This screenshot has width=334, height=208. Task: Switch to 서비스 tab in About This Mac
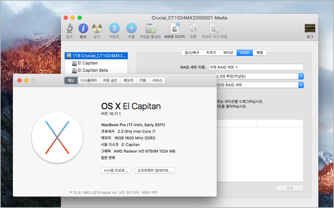click(157, 80)
